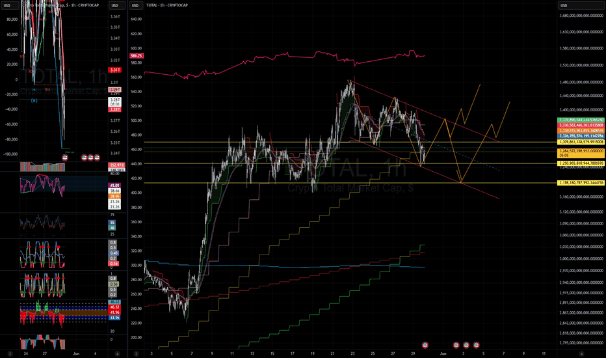Click the Z button at the main chart's bottom-left corner

(136, 353)
